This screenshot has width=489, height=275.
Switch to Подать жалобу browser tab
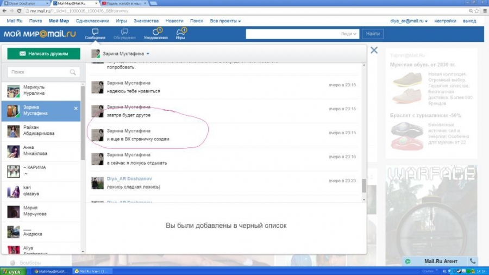pos(123,3)
